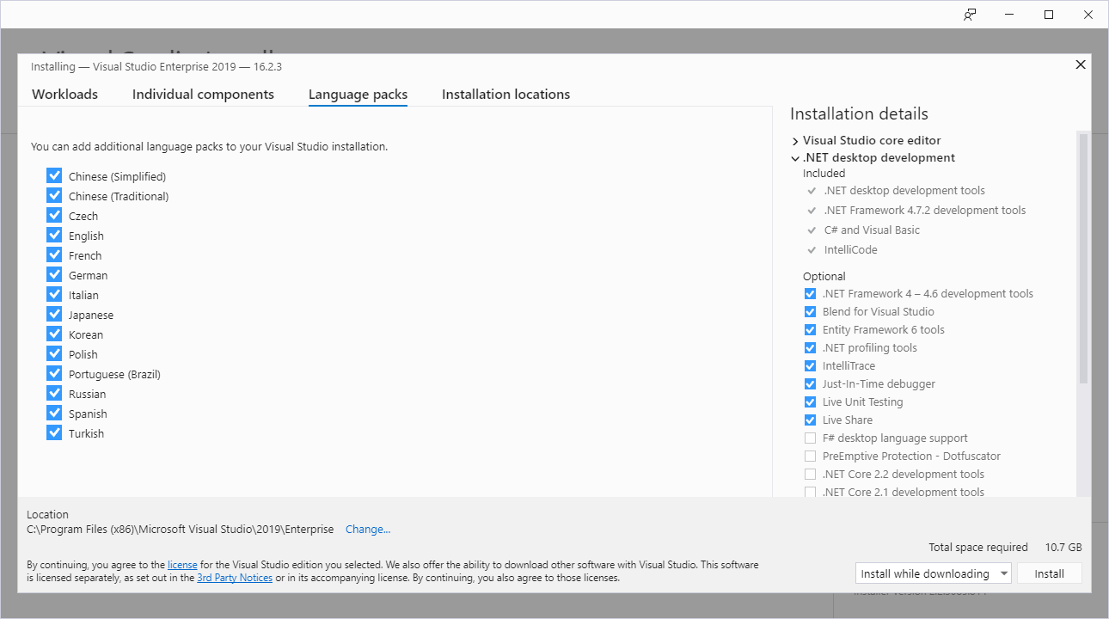Click .NET desktop development tools item
Viewport: 1109px width, 619px height.
pos(904,191)
